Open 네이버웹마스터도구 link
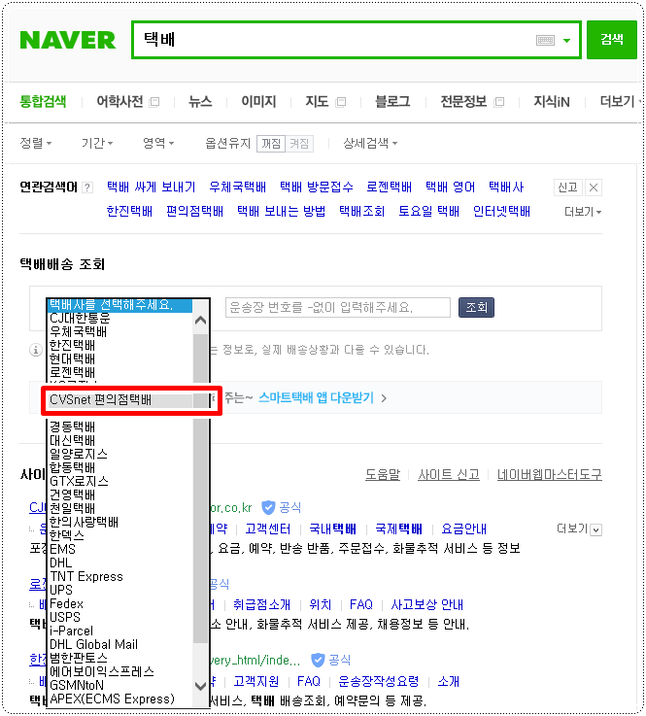 pos(550,475)
